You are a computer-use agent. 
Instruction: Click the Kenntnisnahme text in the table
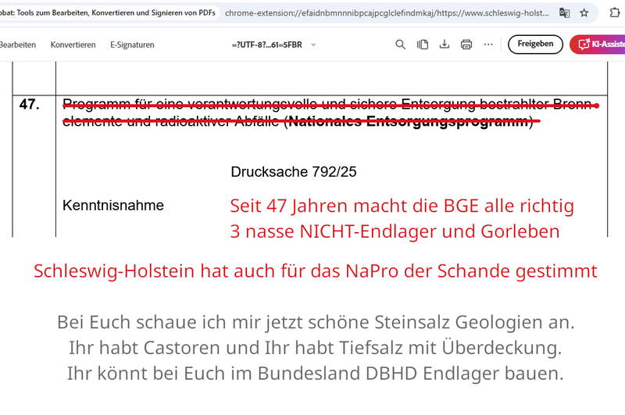113,206
